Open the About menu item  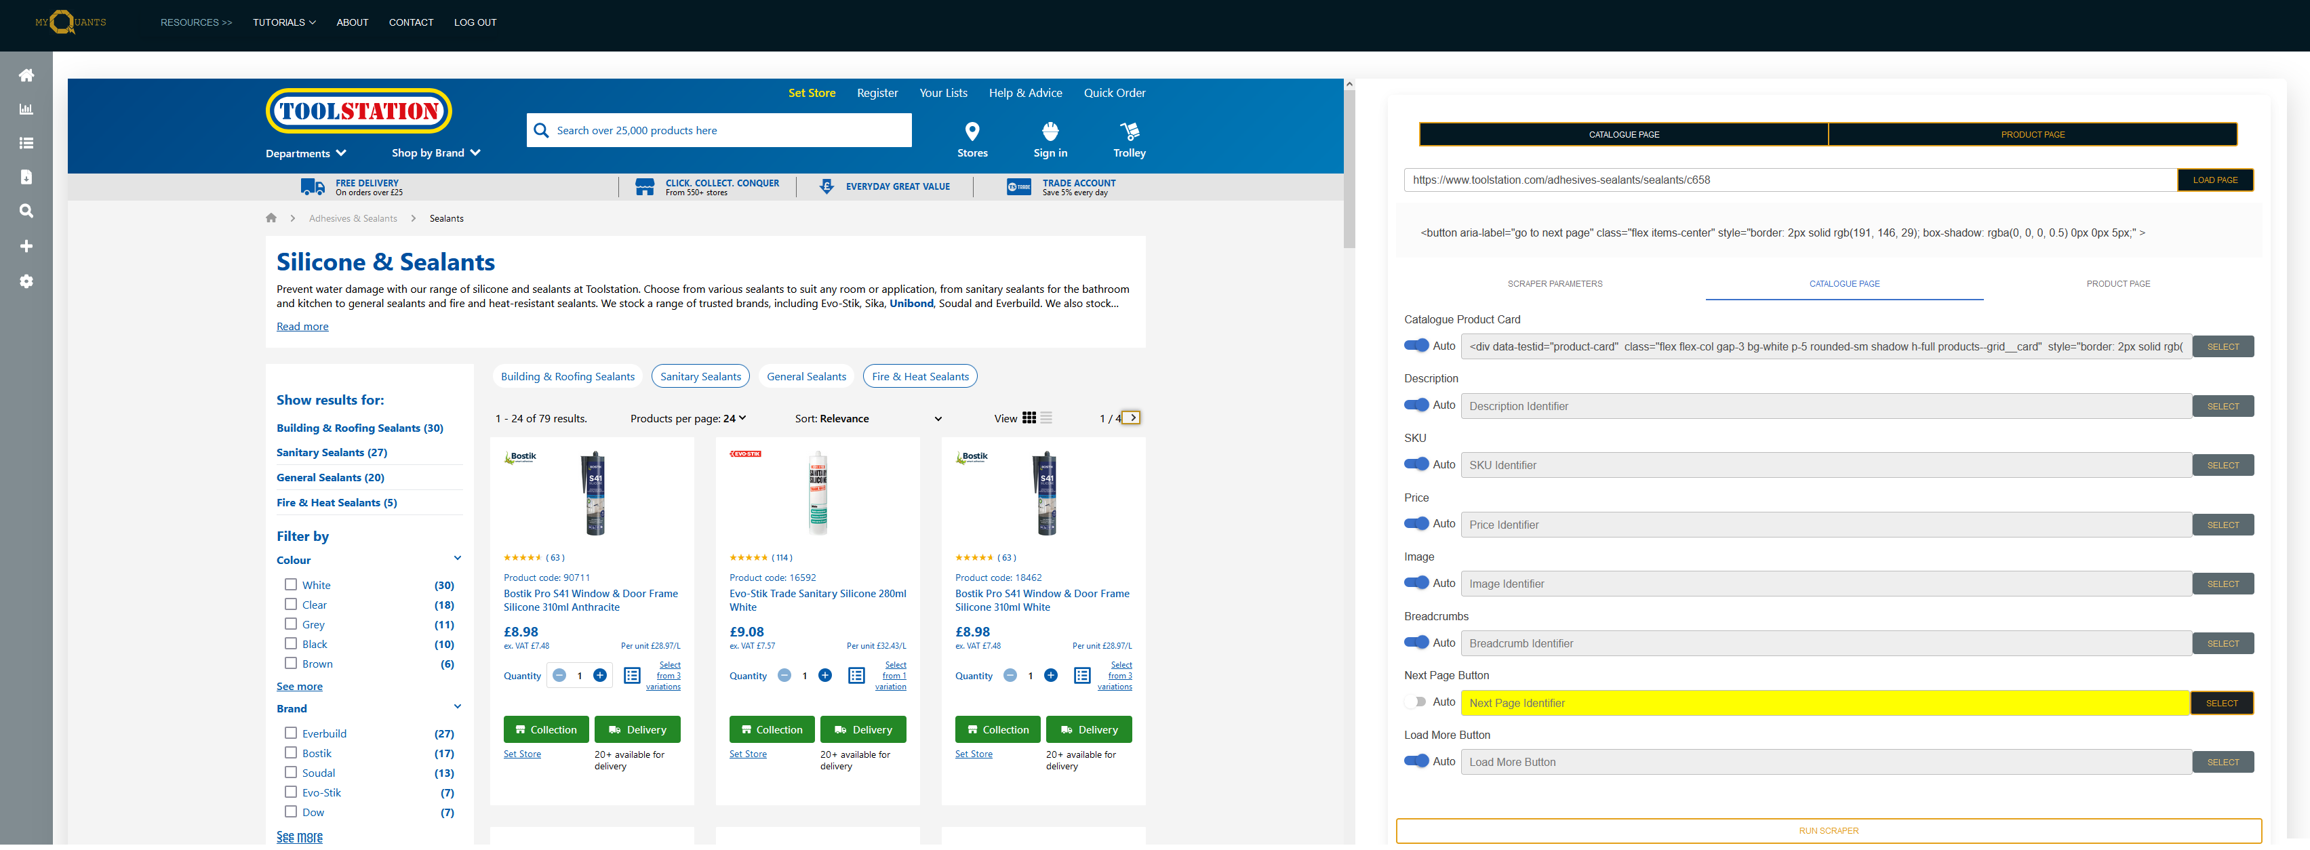pos(353,22)
